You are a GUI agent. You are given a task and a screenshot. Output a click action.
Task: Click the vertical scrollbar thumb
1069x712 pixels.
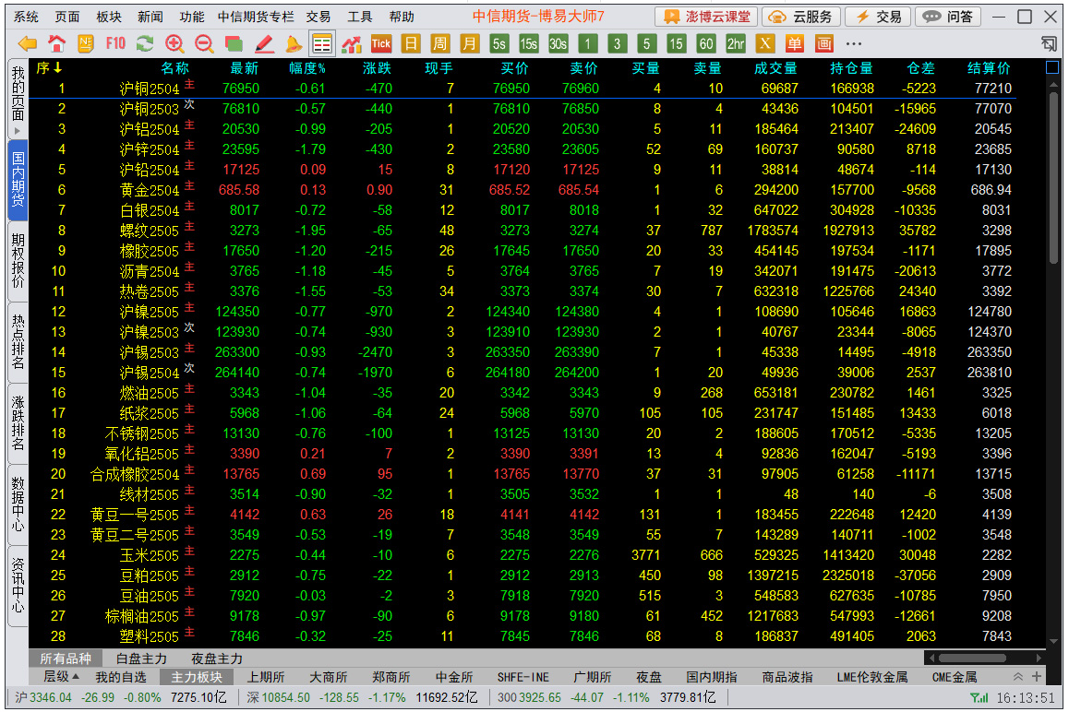1053,177
